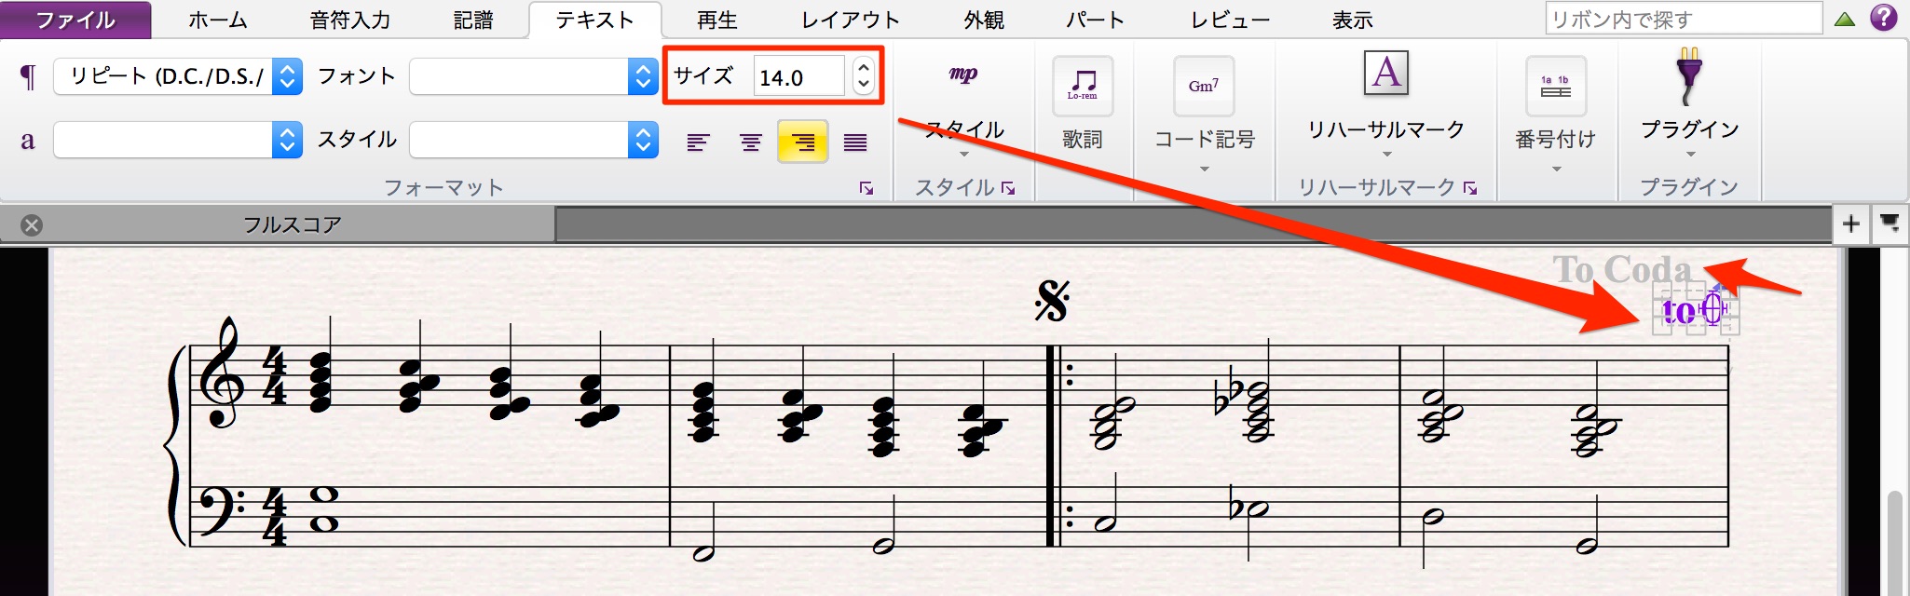The height and width of the screenshot is (596, 1910).
Task: Select the segno symbol in score
Action: 1052,301
